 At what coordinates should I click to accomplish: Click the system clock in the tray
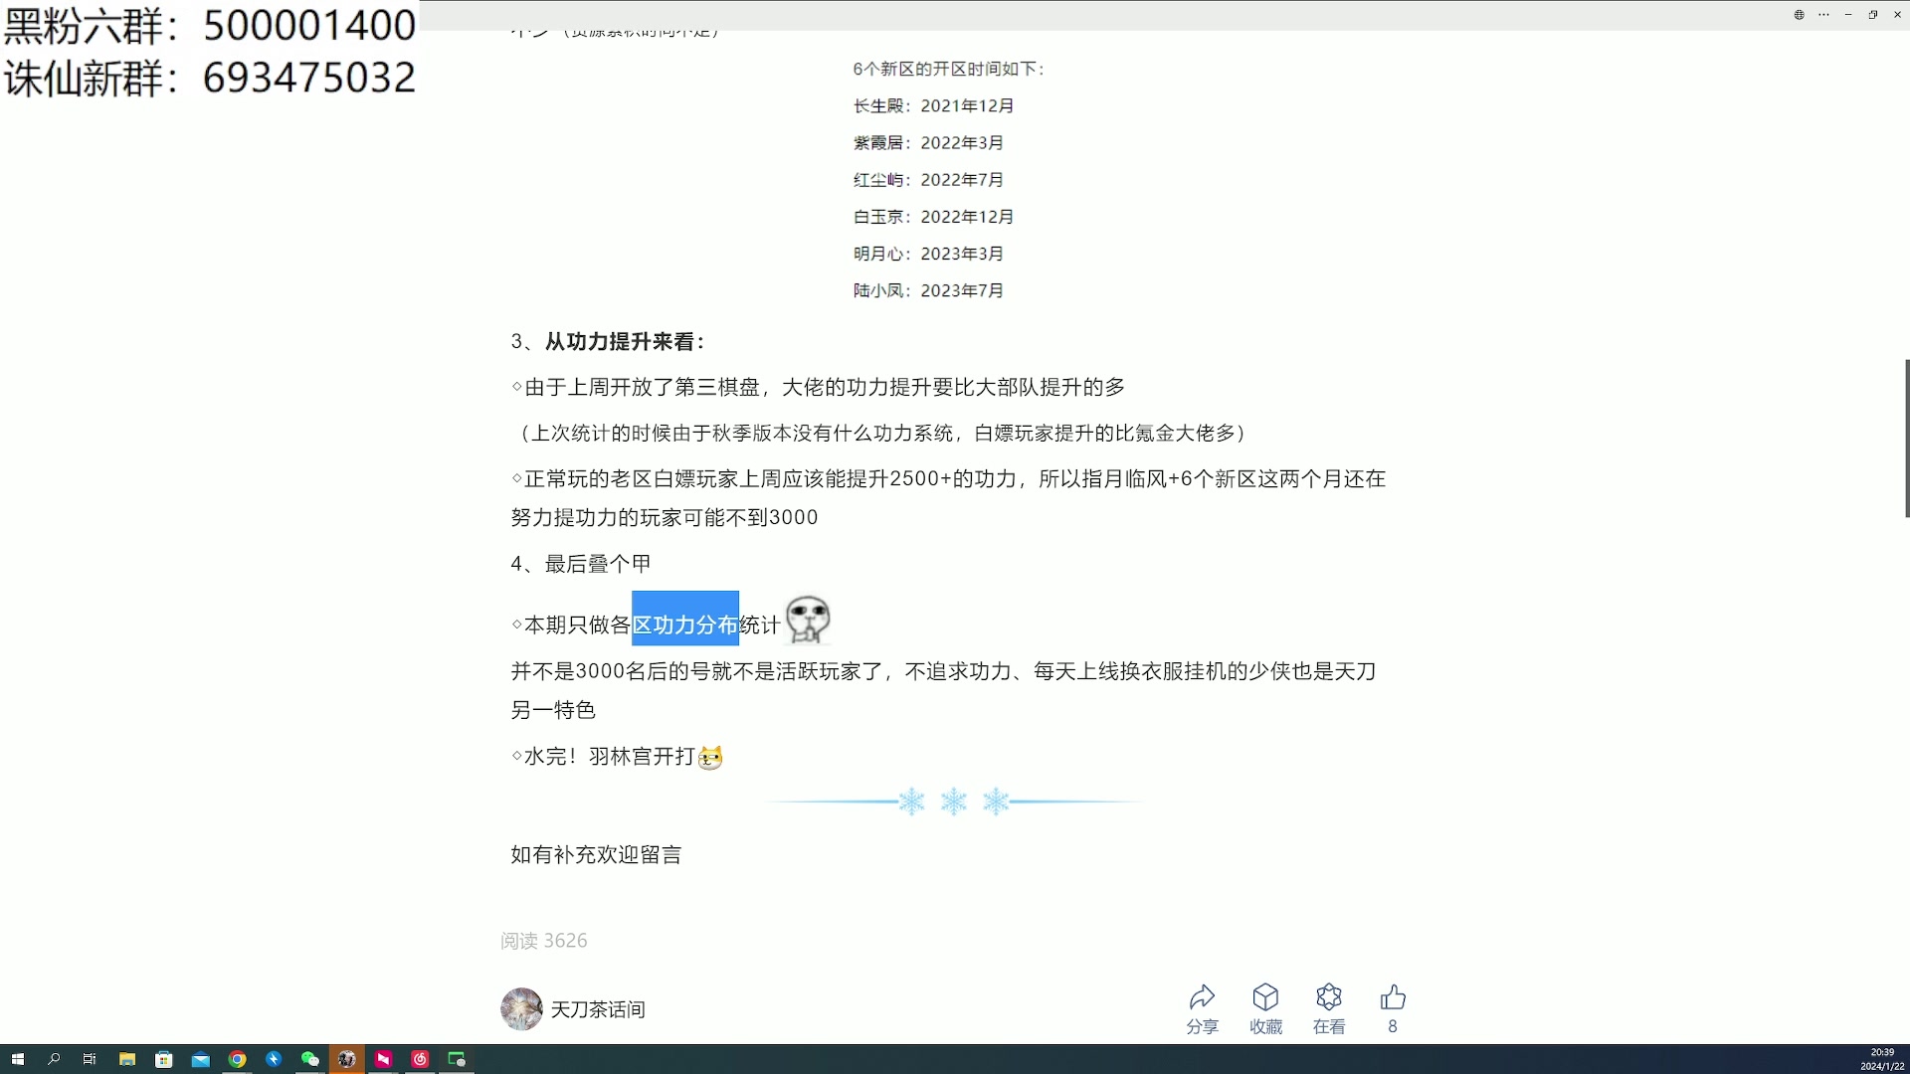point(1883,1058)
